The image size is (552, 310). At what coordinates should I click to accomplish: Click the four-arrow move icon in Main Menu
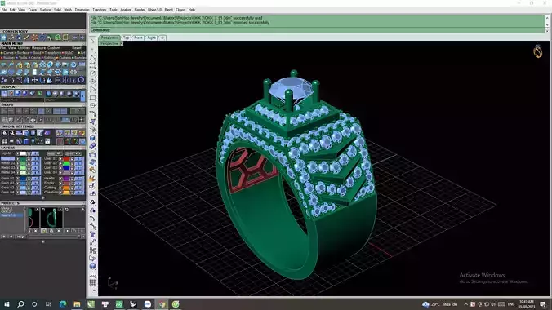click(x=34, y=80)
